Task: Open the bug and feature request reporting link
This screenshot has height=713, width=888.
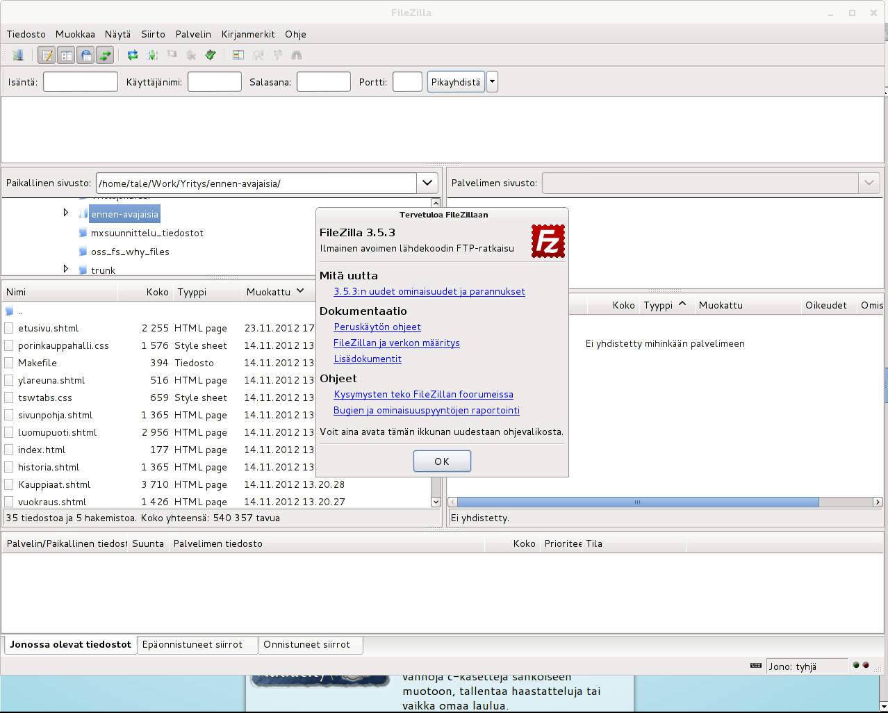Action: (x=427, y=411)
